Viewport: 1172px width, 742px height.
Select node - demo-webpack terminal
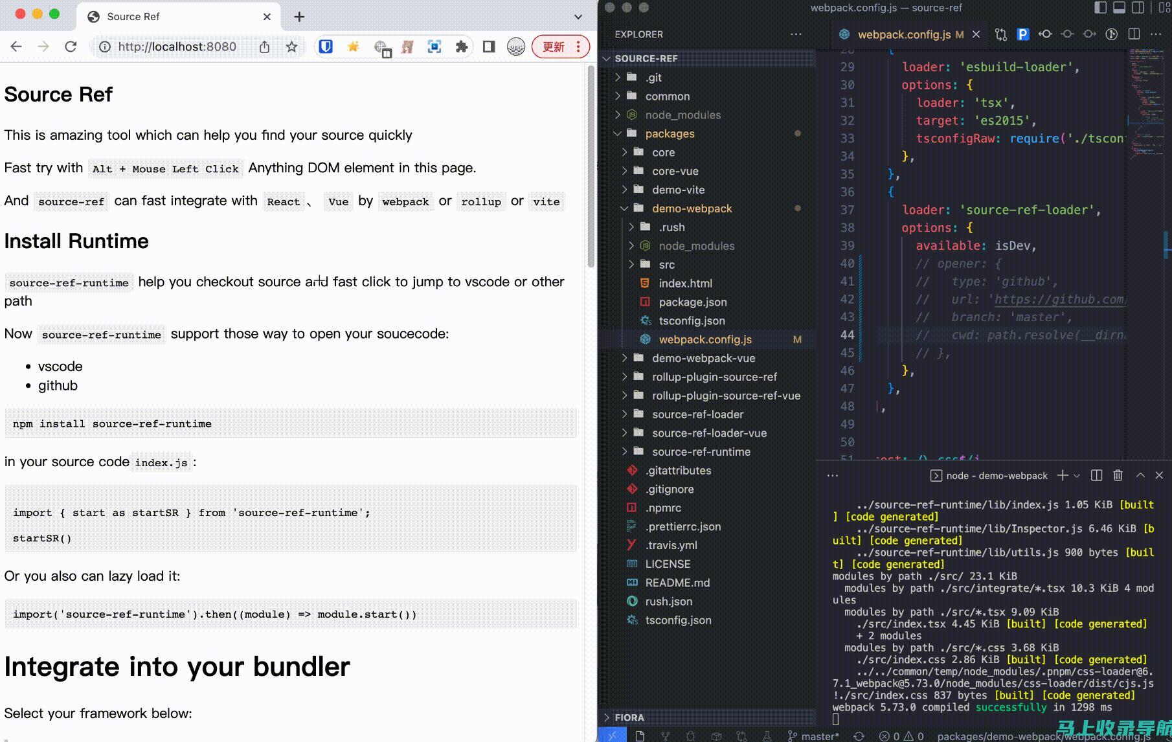tap(989, 476)
